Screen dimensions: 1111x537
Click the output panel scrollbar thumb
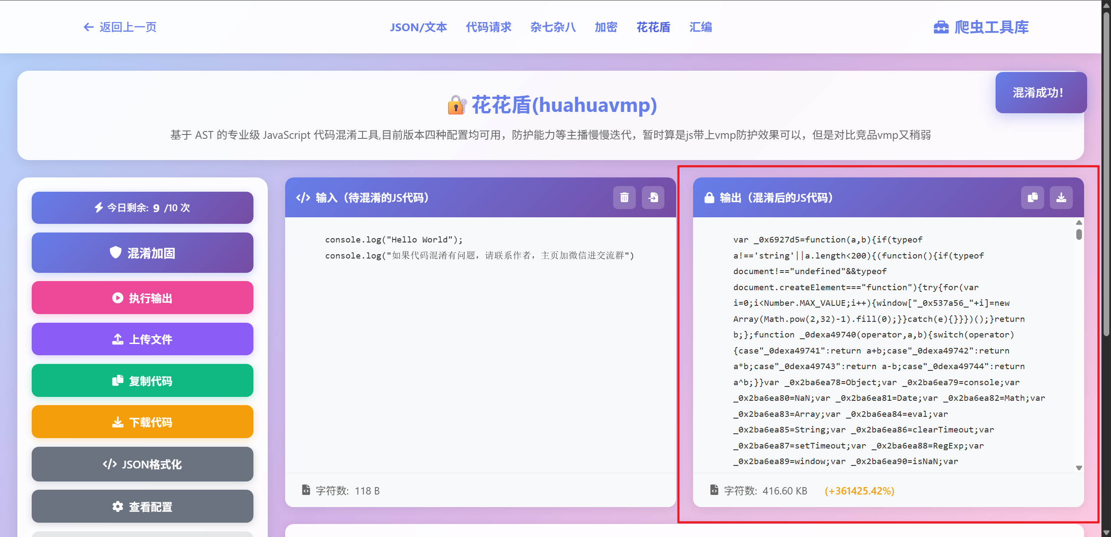click(x=1079, y=234)
